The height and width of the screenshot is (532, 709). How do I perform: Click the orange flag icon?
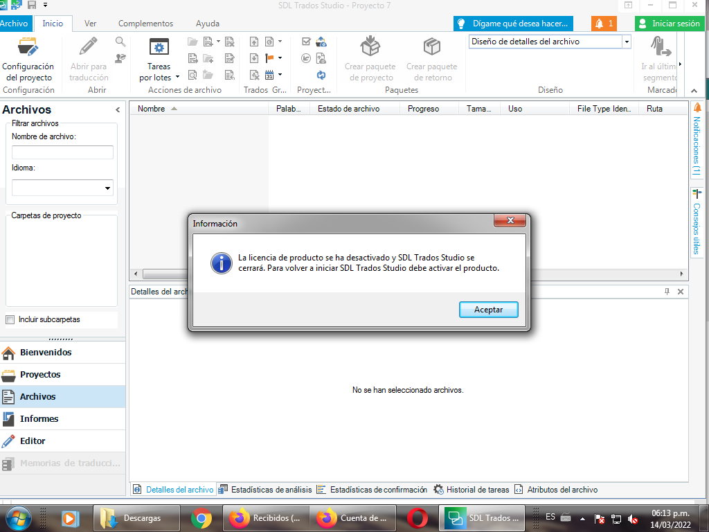pyautogui.click(x=269, y=58)
